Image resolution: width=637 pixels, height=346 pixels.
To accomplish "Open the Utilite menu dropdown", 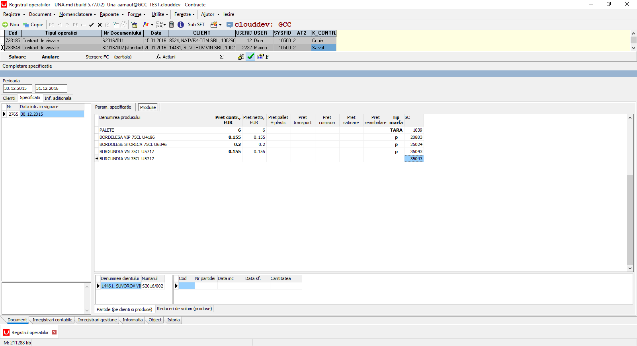I will click(160, 14).
